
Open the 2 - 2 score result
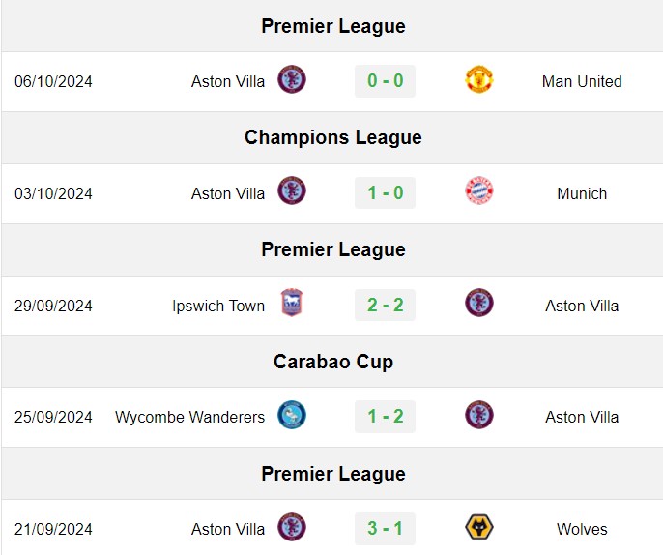coord(386,305)
